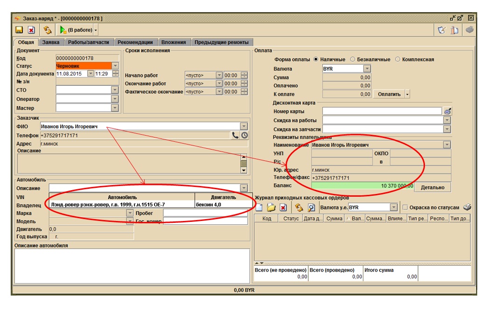Open the Рекомендации tab
This screenshot has height=310, width=487.
[x=135, y=42]
